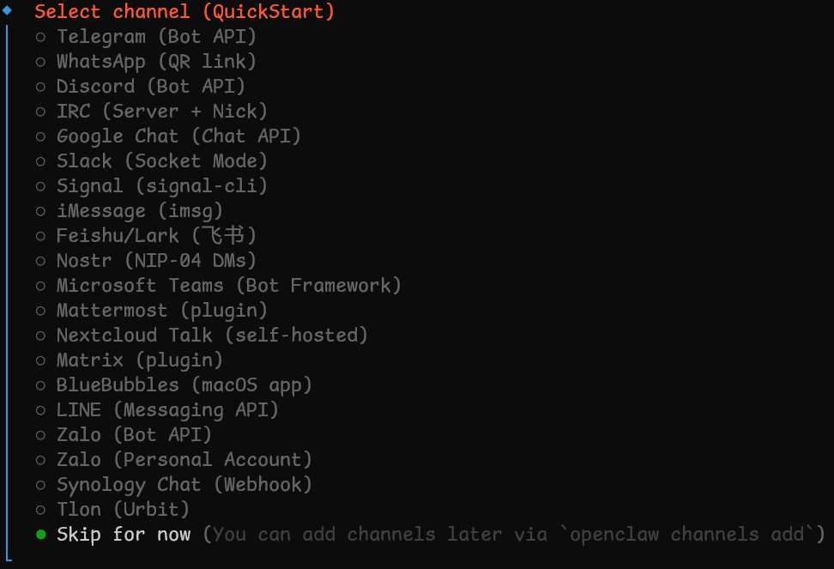This screenshot has width=834, height=569.
Task: Choose Nostr (NIP-04 DMs)
Action: 155,261
